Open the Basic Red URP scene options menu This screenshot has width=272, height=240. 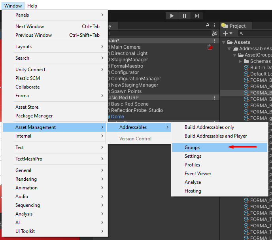coord(215,98)
